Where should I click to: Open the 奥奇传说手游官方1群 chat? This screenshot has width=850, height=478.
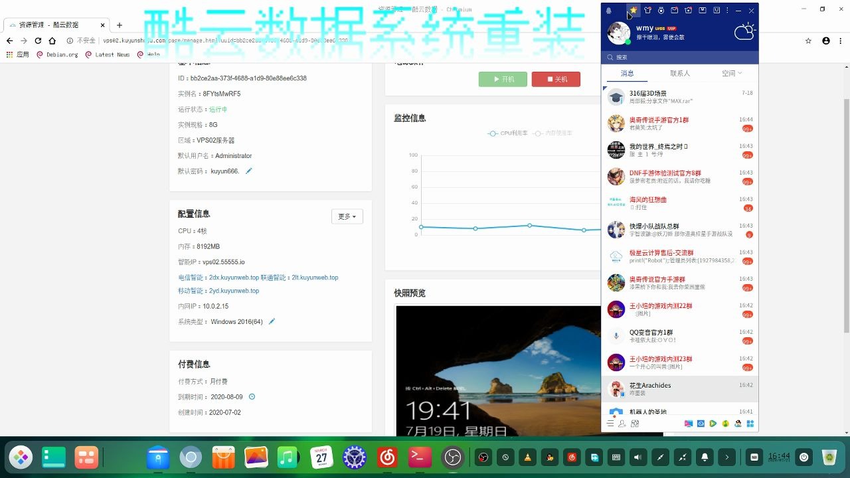(x=679, y=123)
